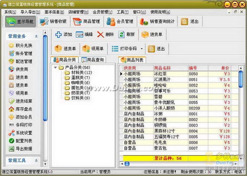Open the 系统[S] menu
This screenshot has height=176, width=247.
point(10,12)
